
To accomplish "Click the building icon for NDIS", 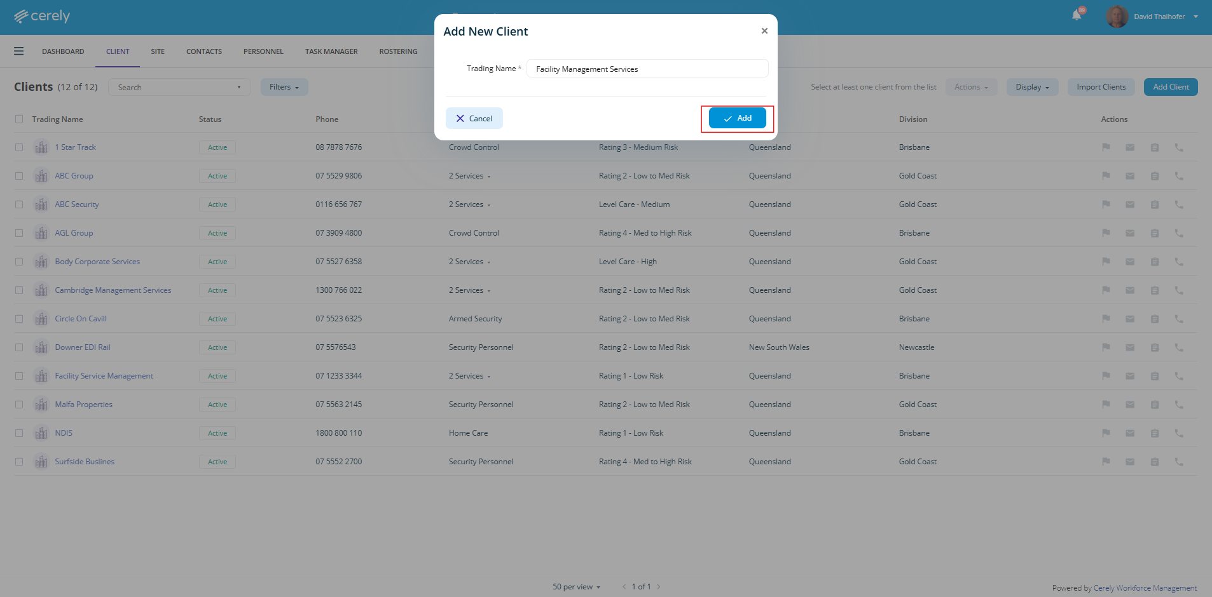I will click(x=41, y=433).
